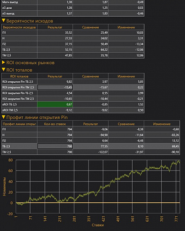Select the П1 probability result 35,52
Screen dimensions: 185x231
(x=55, y=33)
